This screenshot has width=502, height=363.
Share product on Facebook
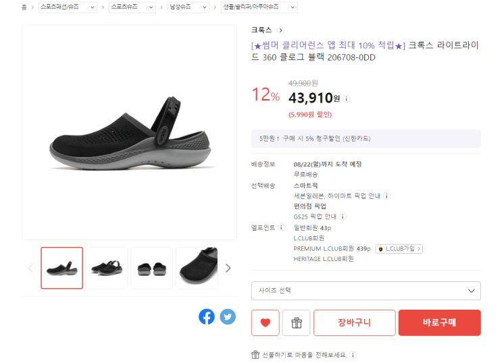coord(207,316)
